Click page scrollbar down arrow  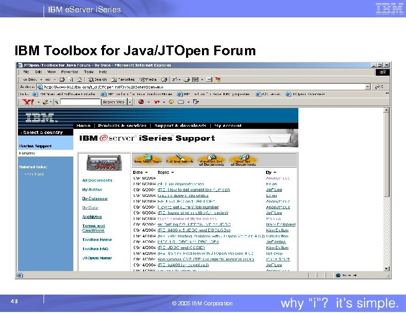click(386, 269)
